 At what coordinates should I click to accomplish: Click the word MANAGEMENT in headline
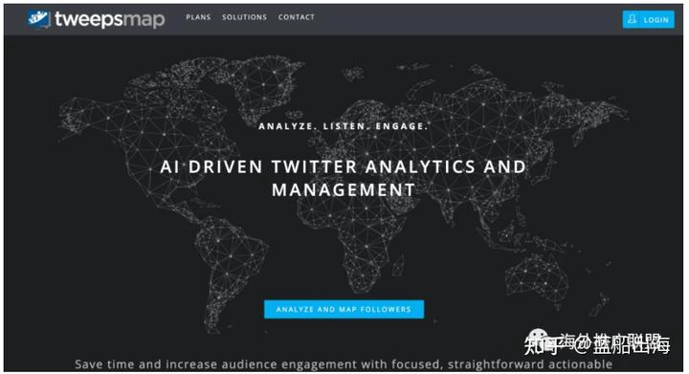[x=344, y=190]
